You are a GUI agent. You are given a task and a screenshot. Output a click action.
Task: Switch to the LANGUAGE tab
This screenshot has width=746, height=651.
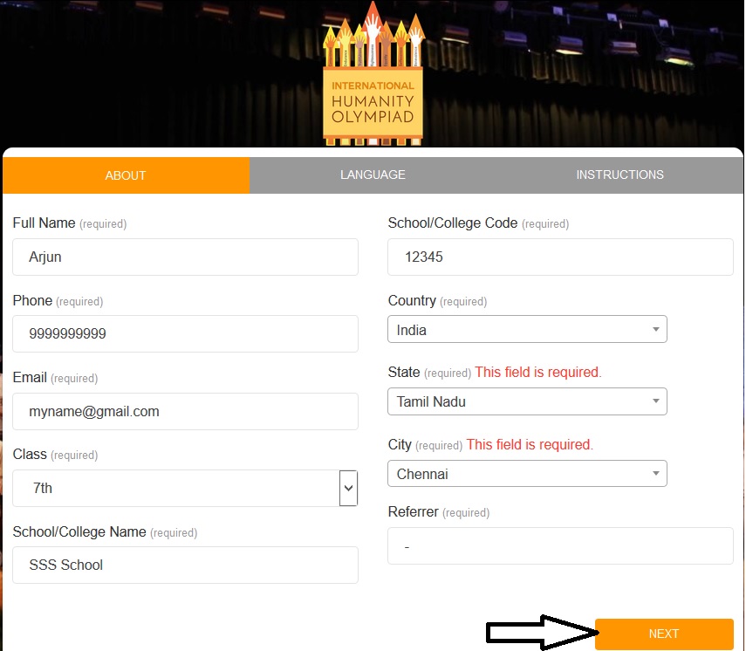click(x=373, y=175)
